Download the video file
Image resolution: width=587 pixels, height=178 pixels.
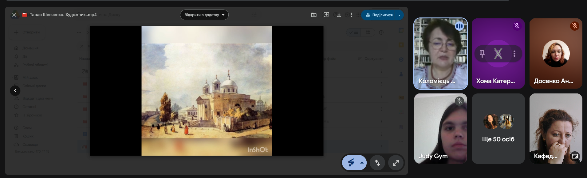339,15
